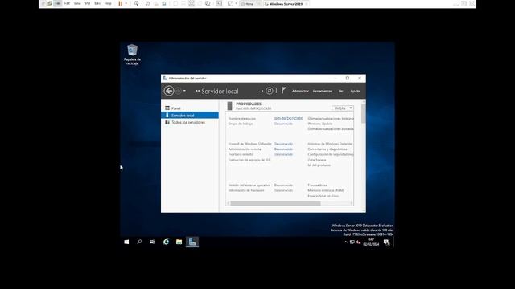Click the Administración remota status link

point(283,149)
